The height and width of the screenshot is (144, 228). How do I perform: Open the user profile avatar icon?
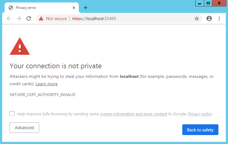(209, 18)
